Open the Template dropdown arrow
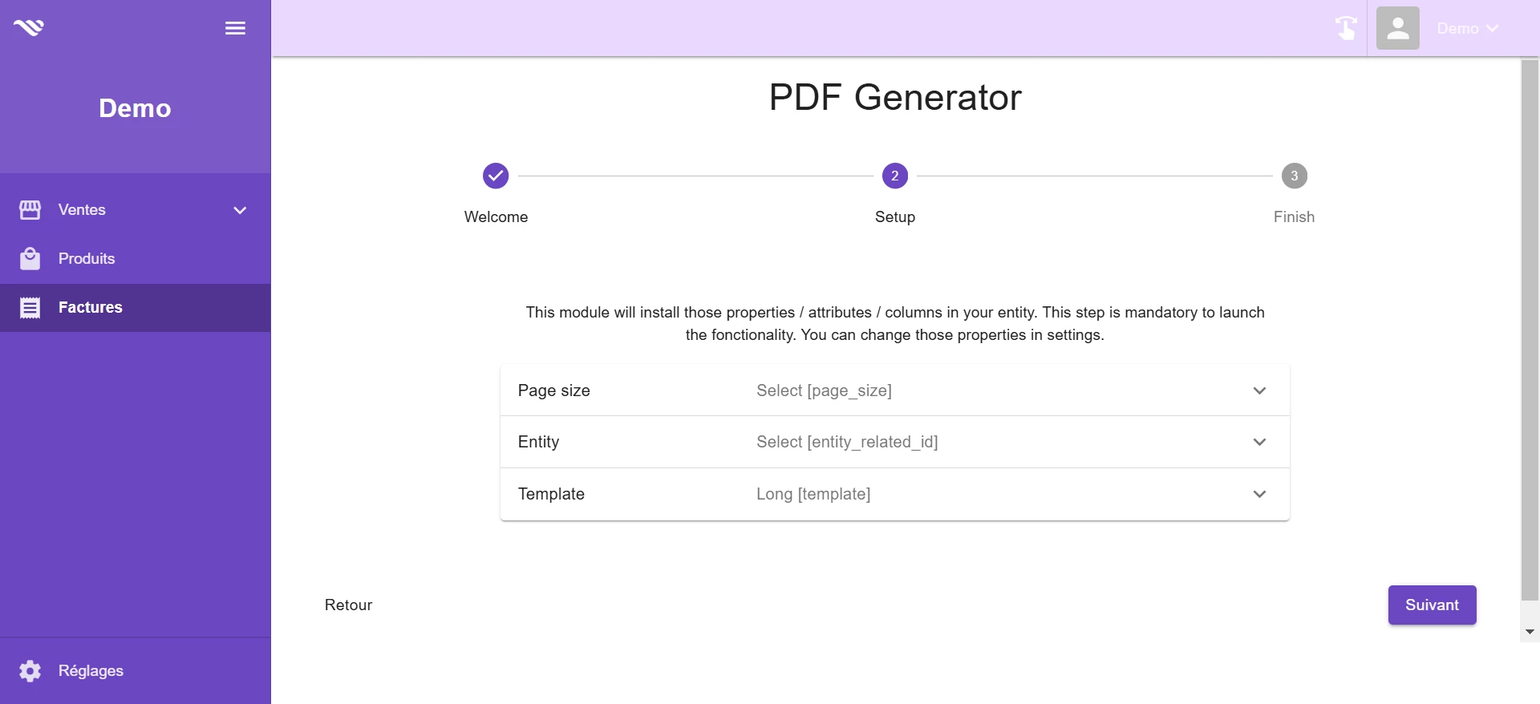 point(1260,494)
